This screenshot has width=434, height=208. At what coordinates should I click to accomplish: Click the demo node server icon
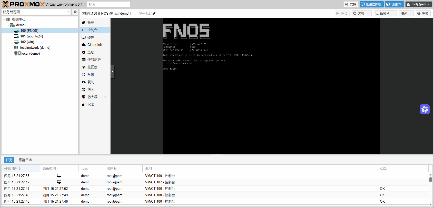tap(12, 25)
